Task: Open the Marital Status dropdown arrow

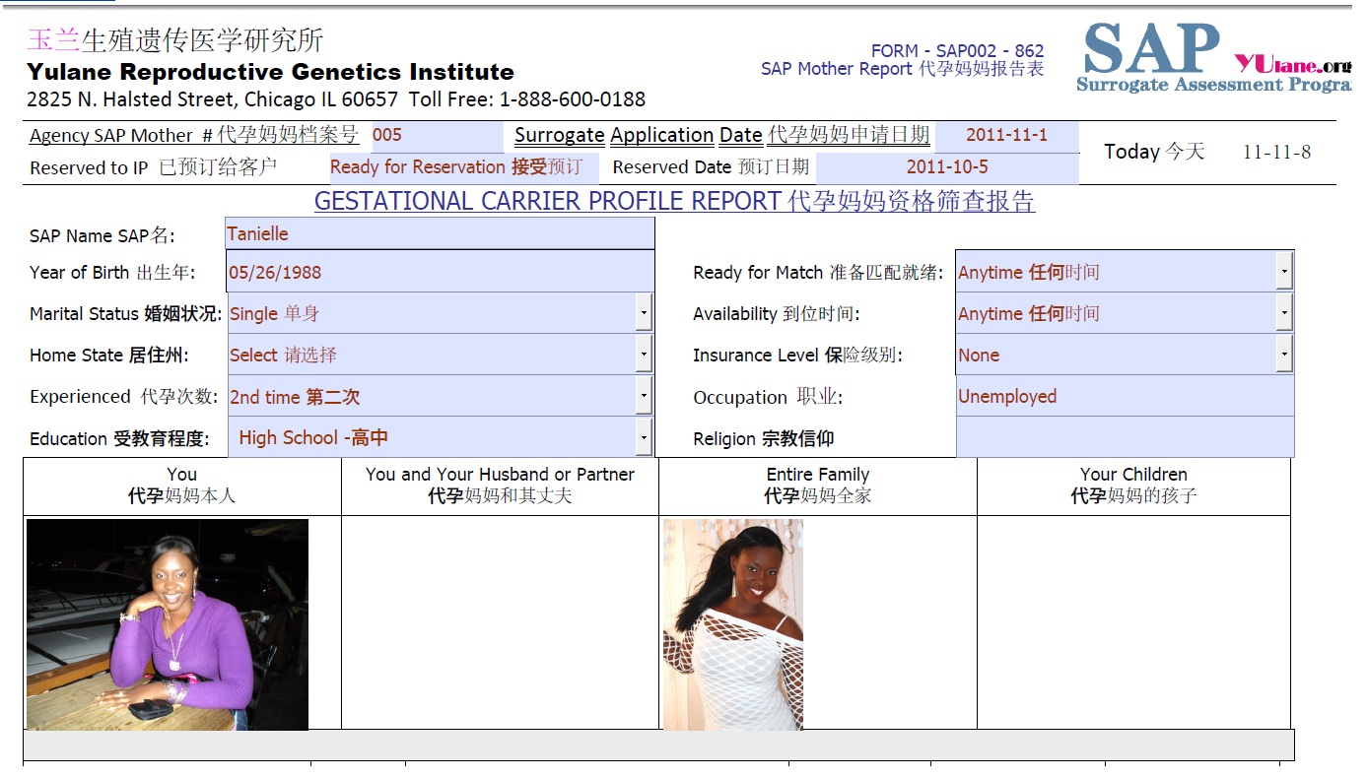Action: [x=644, y=313]
